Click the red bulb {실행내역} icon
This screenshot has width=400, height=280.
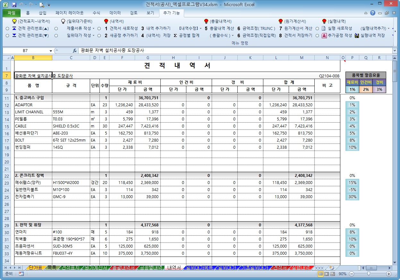click(x=324, y=21)
